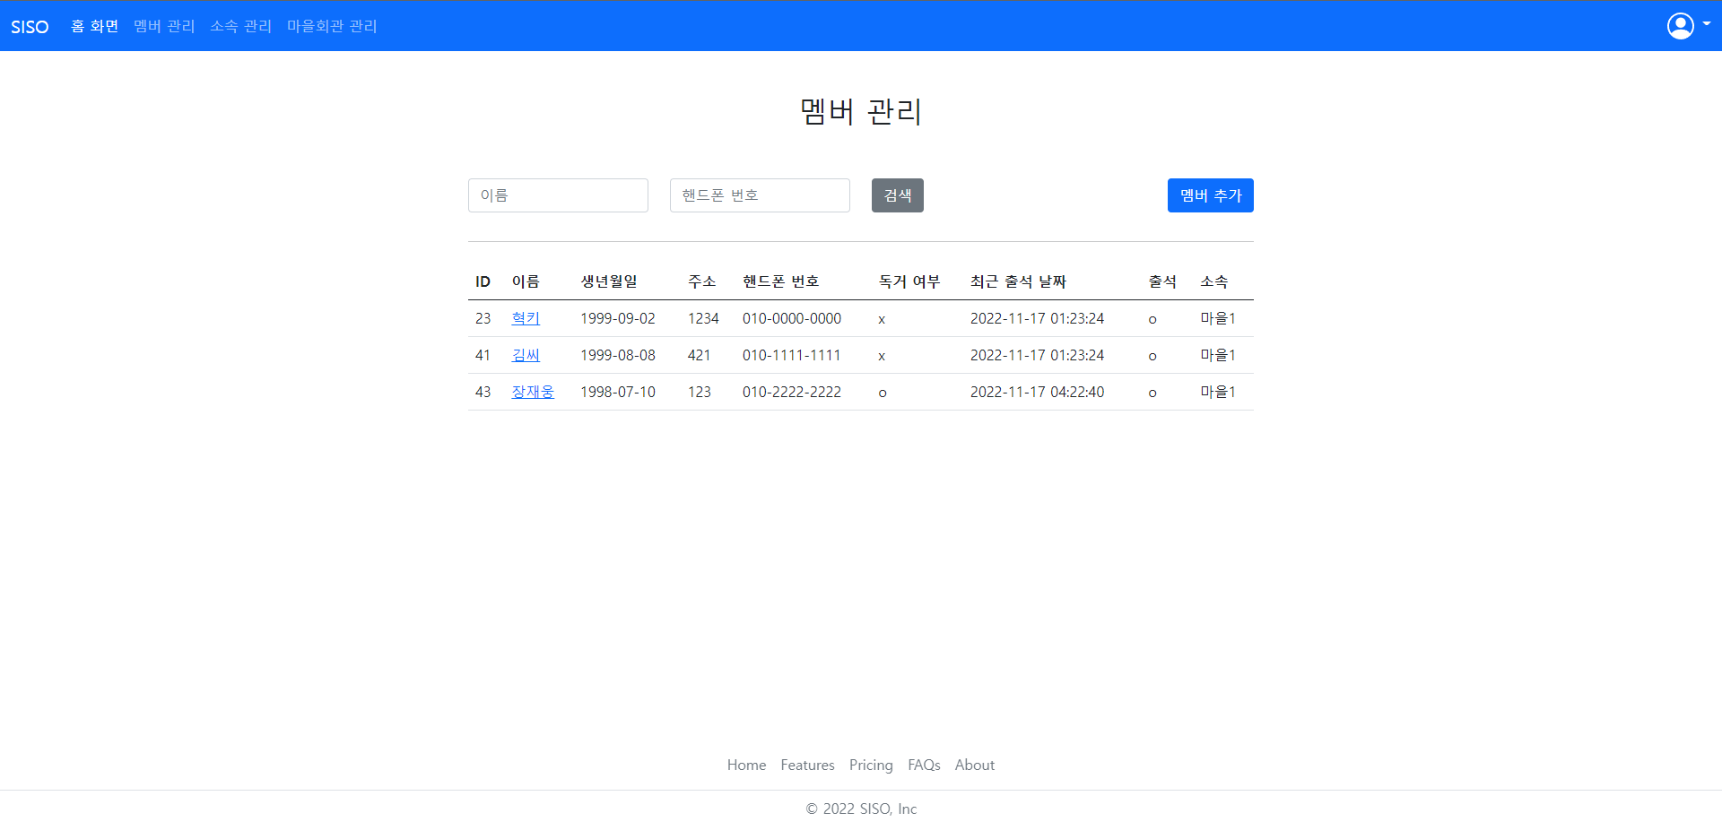Select the 홈 화면 menu item
Screen dimensions: 1722x839
pos(94,26)
